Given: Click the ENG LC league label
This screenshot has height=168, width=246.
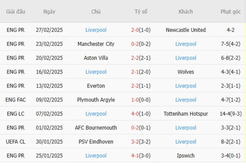Looking at the screenshot, I should (16, 114).
